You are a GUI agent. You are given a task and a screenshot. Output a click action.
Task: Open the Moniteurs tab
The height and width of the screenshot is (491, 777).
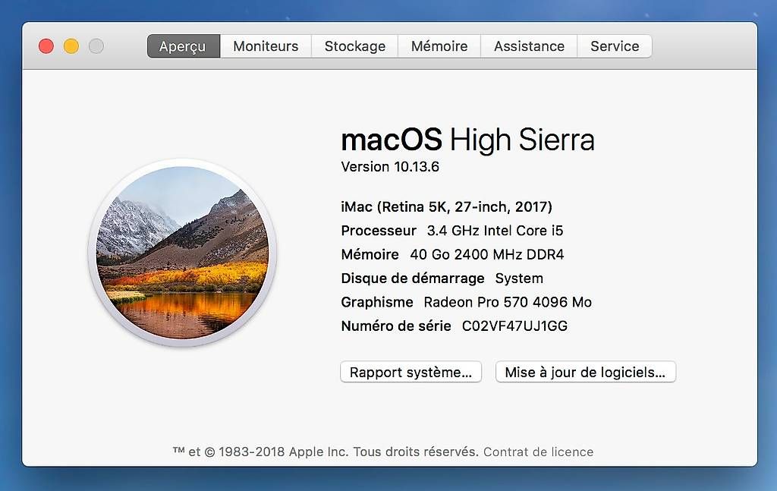(x=266, y=46)
